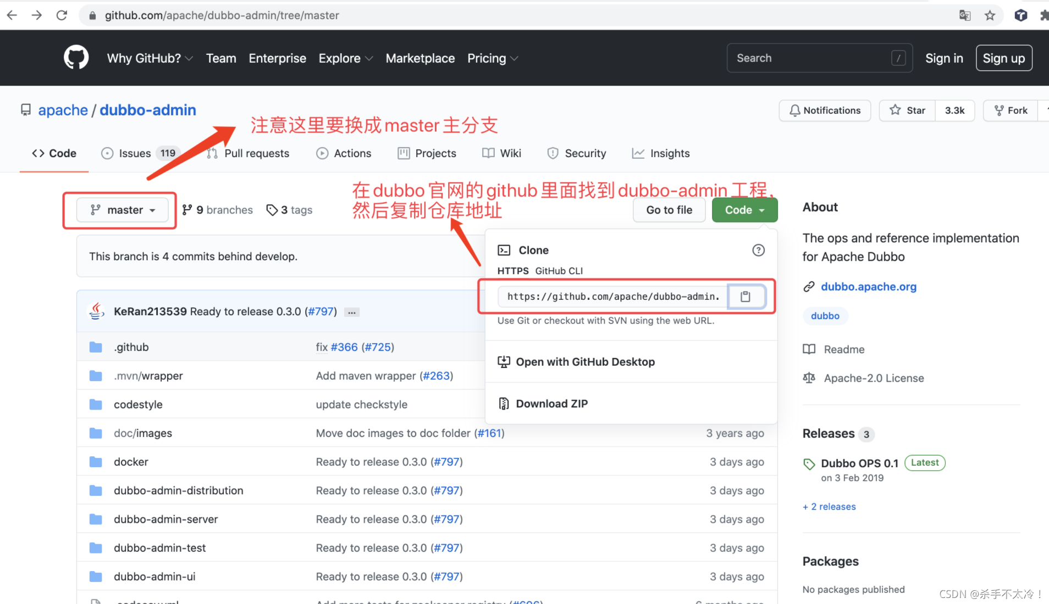Image resolution: width=1049 pixels, height=604 pixels.
Task: View the 3 tags link
Action: pyautogui.click(x=289, y=210)
